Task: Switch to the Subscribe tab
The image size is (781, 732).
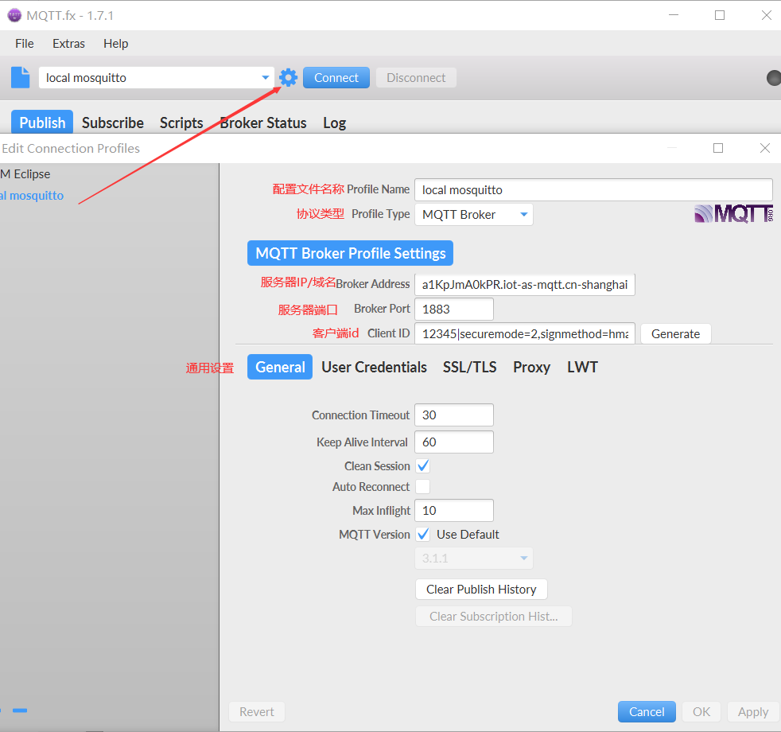Action: [112, 123]
